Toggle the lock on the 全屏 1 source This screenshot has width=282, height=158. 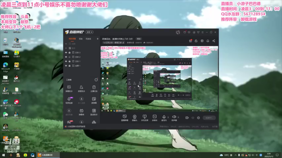click(x=69, y=66)
